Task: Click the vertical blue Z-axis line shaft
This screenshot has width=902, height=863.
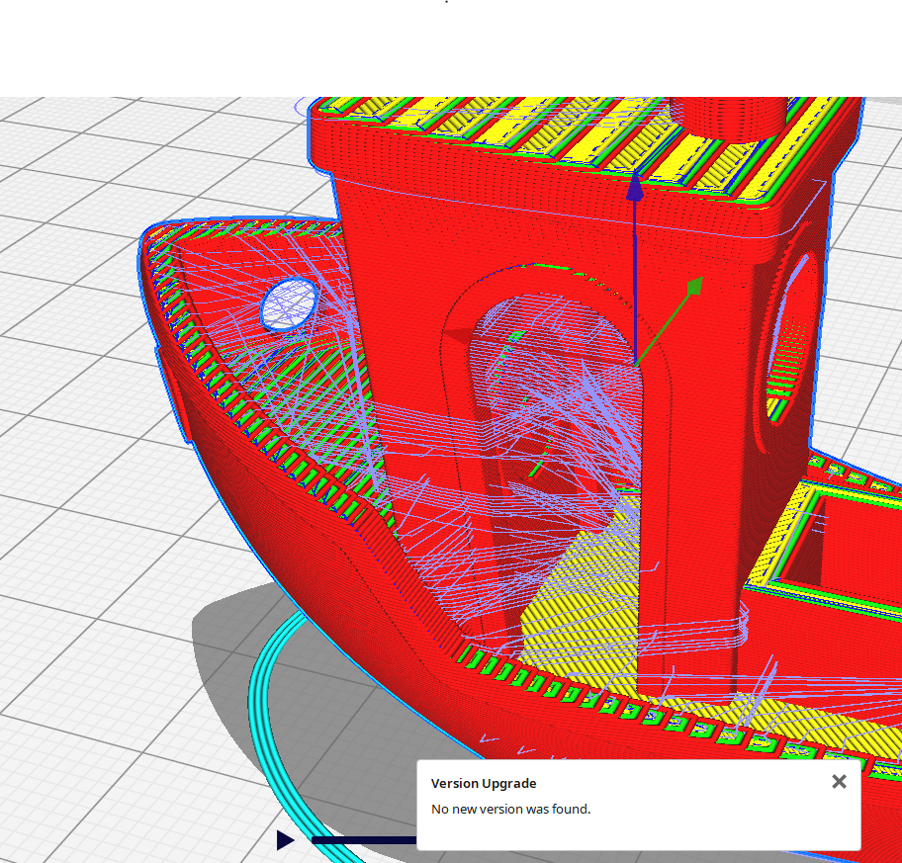Action: click(635, 277)
